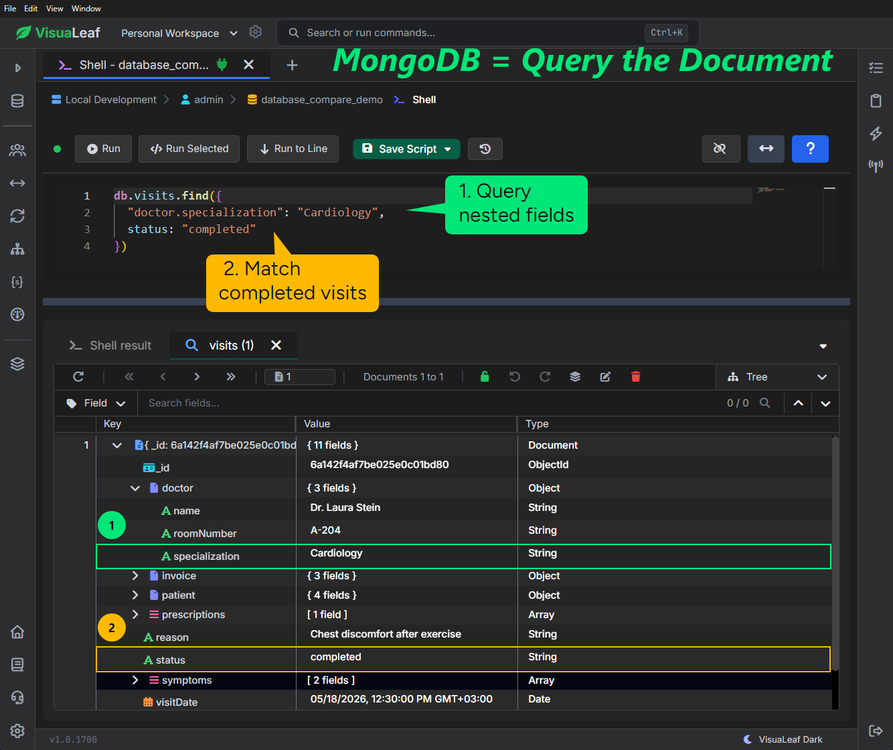
Task: Open the Field filter dropdown
Action: pyautogui.click(x=96, y=403)
